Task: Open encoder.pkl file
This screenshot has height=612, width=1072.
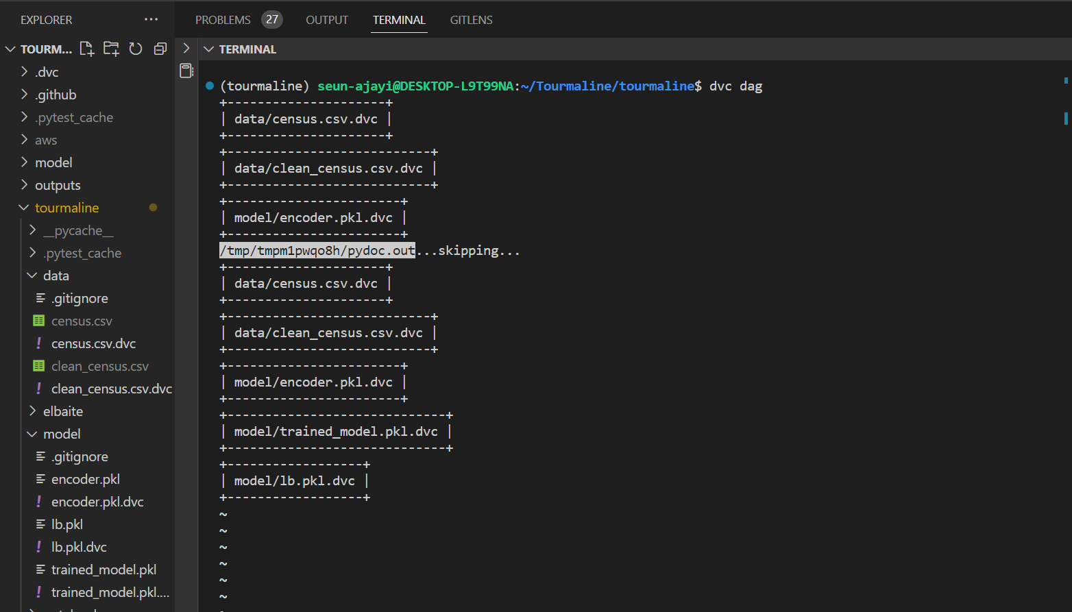Action: point(87,479)
